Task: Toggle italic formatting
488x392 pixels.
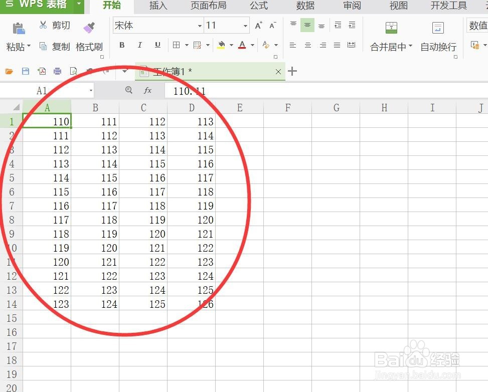Action: tap(140, 45)
